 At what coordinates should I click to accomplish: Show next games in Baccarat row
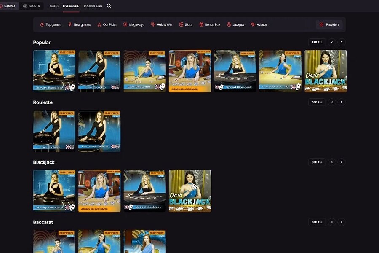coord(342,222)
